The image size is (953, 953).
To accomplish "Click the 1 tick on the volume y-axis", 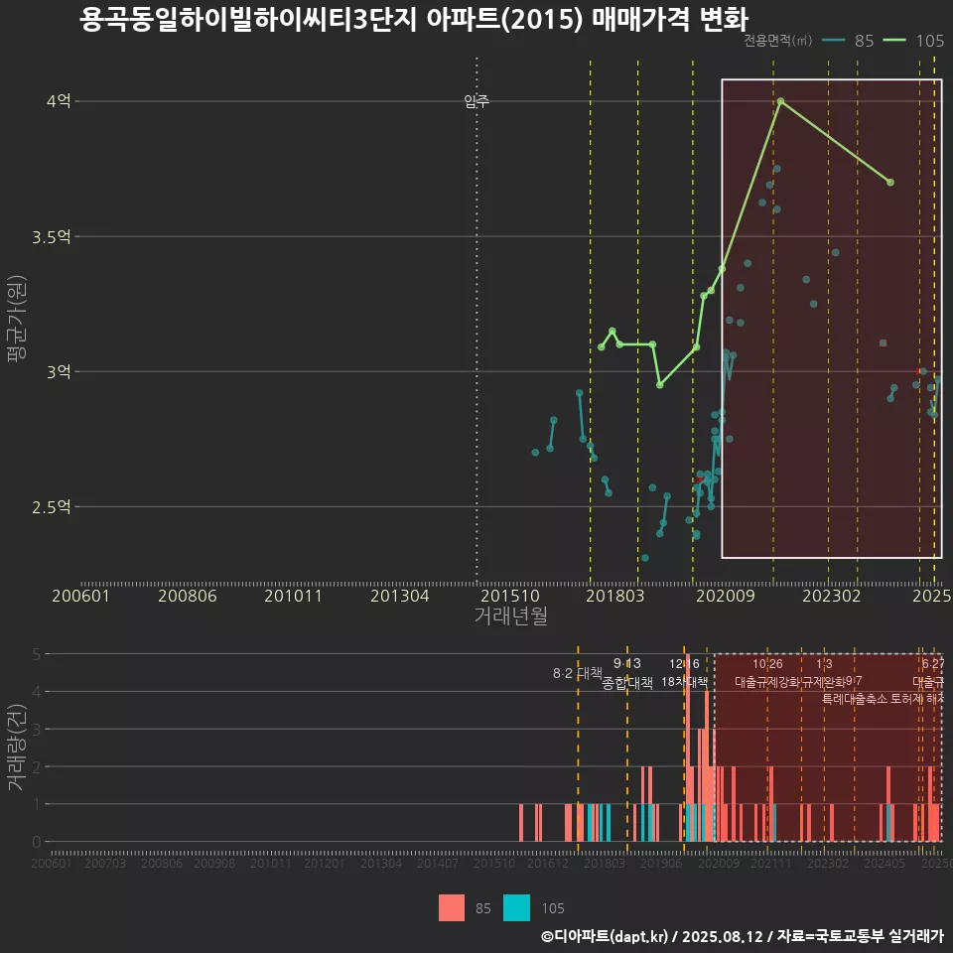I will [x=37, y=804].
